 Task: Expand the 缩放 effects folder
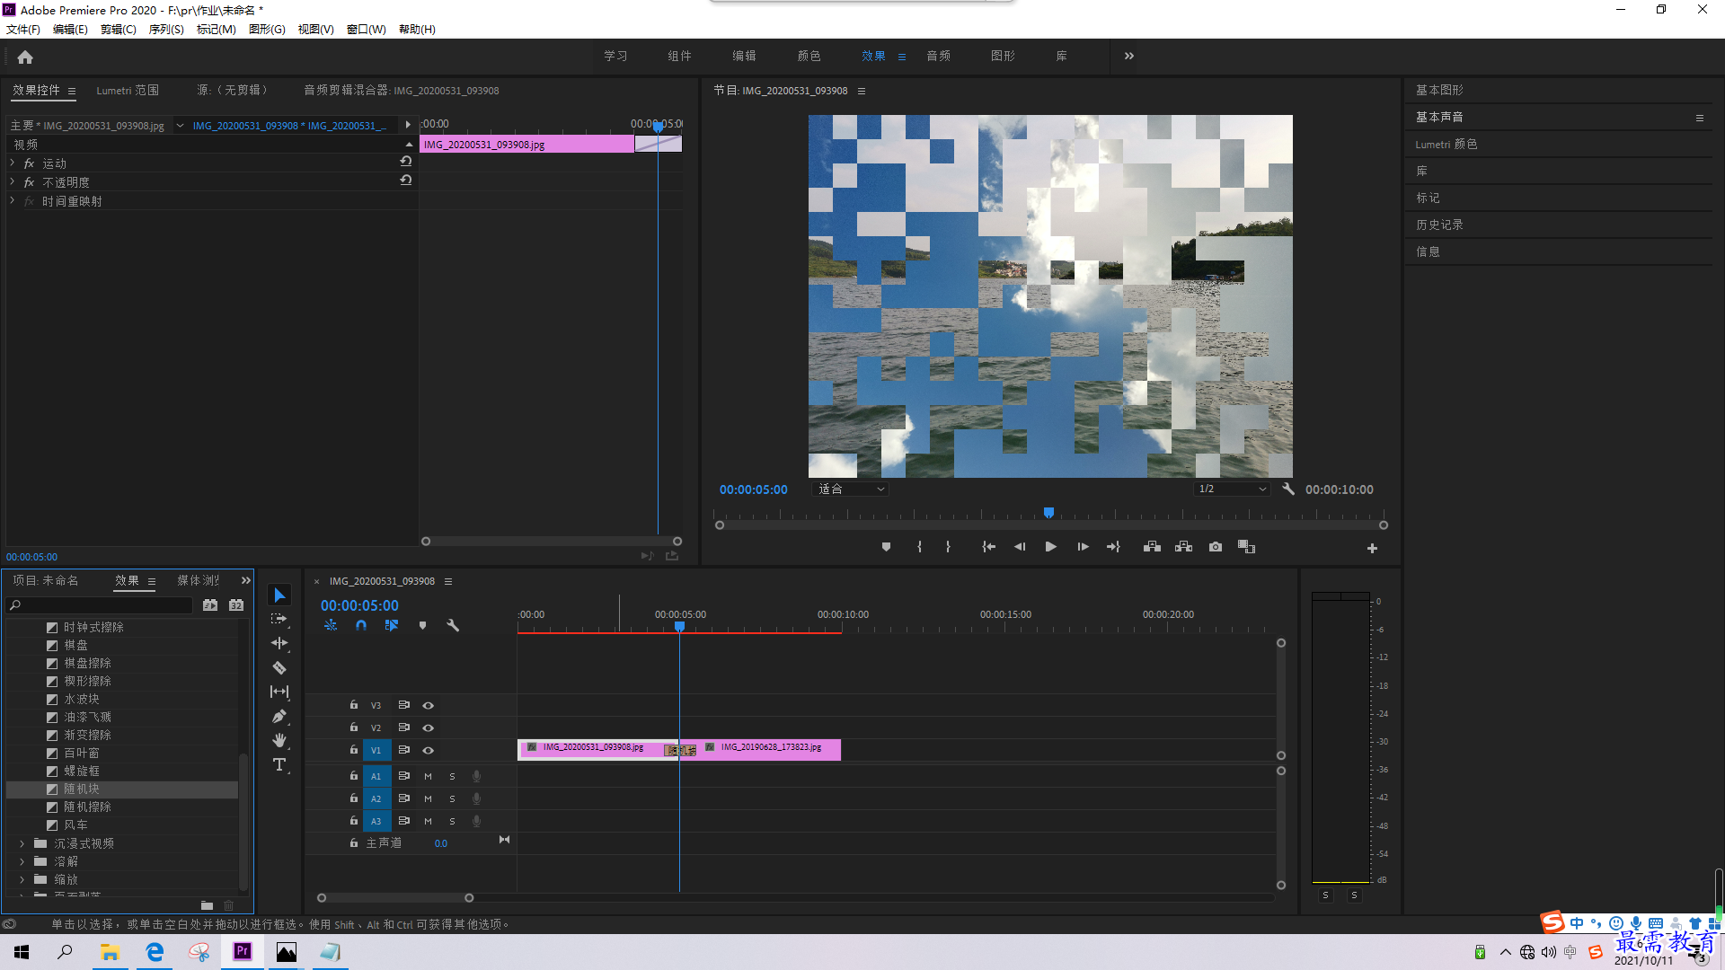pos(22,879)
